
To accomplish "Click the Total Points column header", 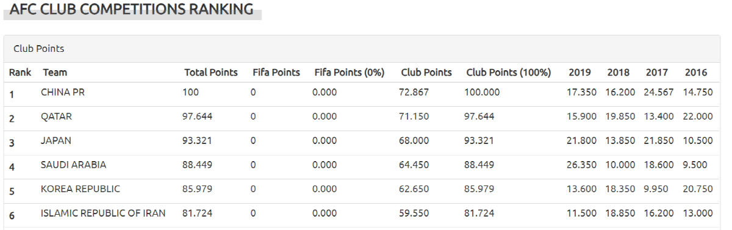I will 211,73.
